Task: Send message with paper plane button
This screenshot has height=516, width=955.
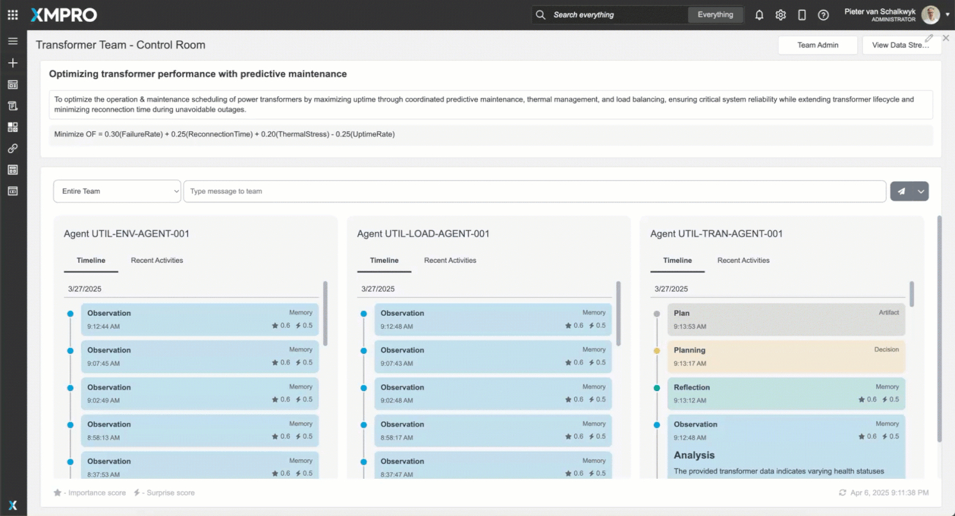Action: click(901, 191)
